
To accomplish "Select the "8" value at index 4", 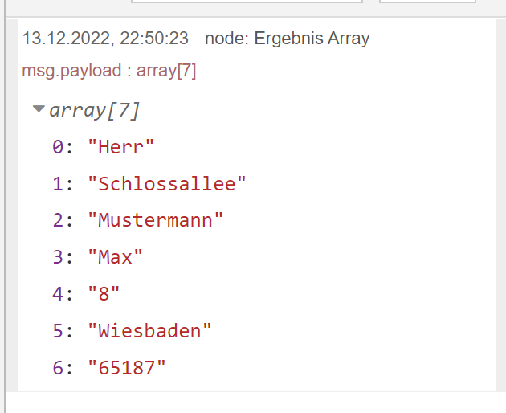I will tap(104, 294).
